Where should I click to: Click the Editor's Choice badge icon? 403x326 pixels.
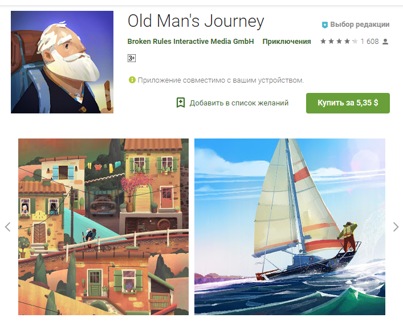[x=324, y=25]
